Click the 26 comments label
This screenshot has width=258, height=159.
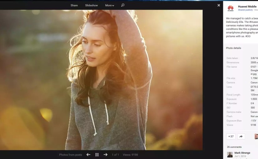point(234,147)
